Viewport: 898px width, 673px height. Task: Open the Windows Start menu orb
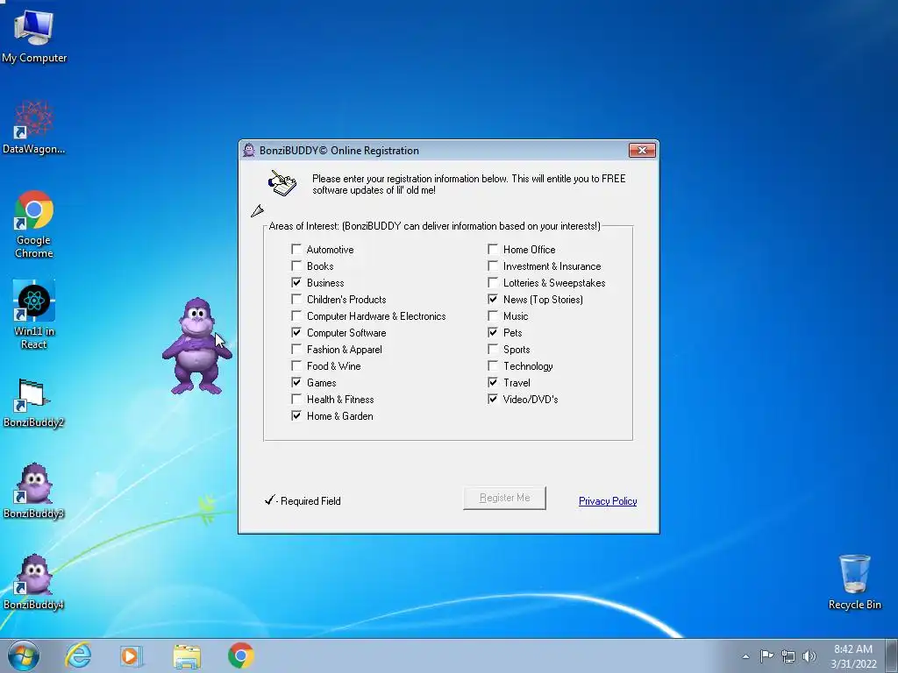pyautogui.click(x=23, y=655)
